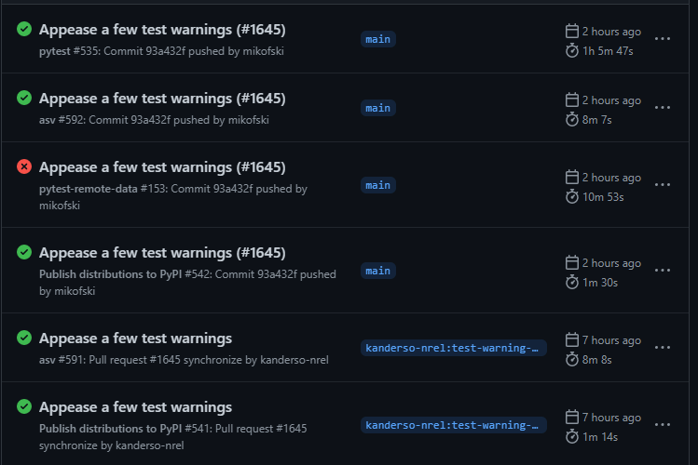Open the Appease a few test warnings PyPI #541 run
The width and height of the screenshot is (698, 465).
135,407
